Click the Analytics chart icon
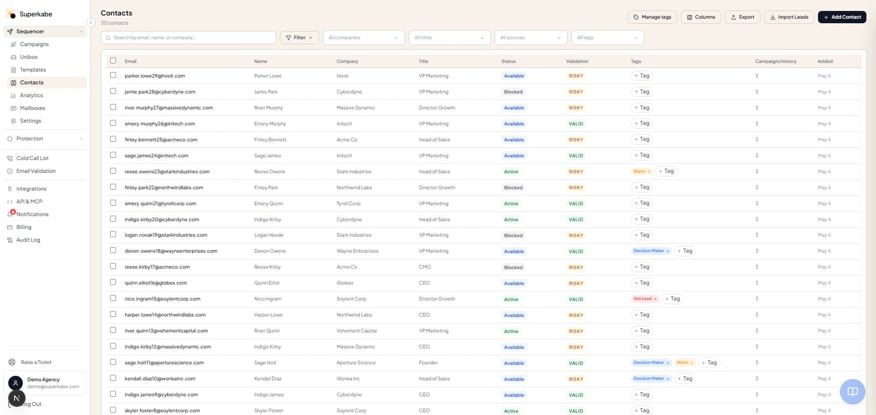Viewport: 876px width, 415px height. [x=14, y=95]
